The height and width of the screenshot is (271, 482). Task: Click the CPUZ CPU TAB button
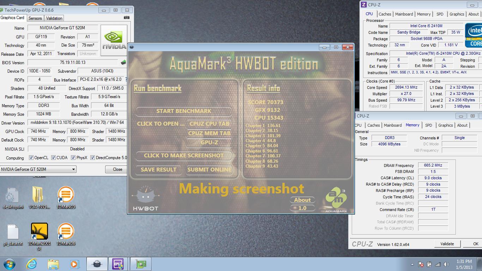click(209, 124)
